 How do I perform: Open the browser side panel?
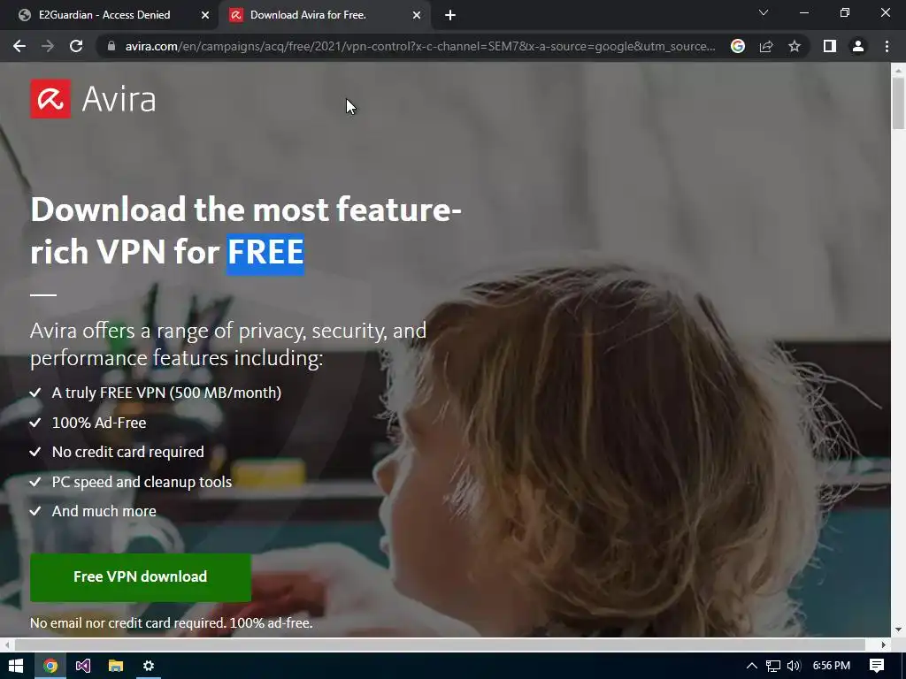(x=830, y=46)
